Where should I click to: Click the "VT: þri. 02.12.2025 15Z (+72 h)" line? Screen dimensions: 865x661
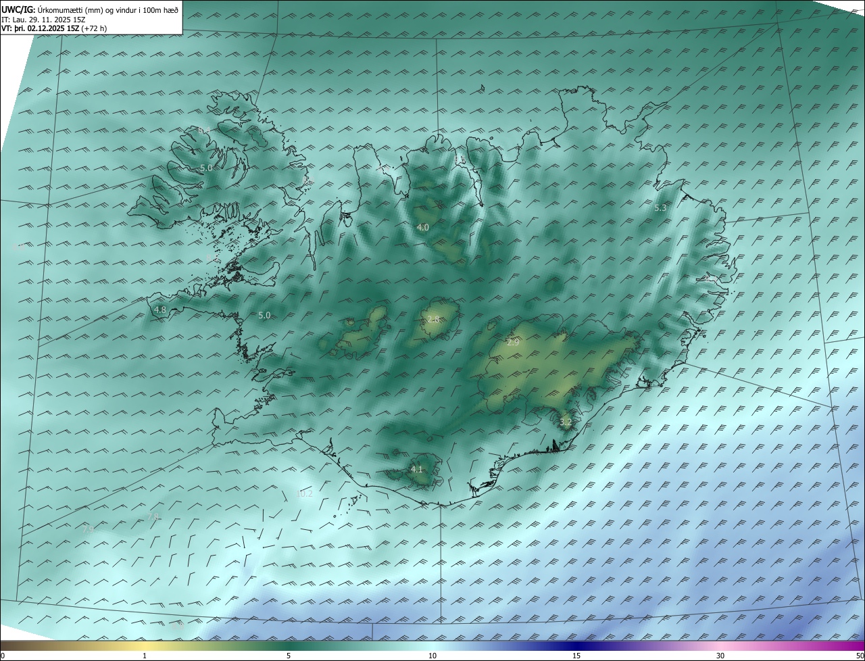pyautogui.click(x=54, y=28)
